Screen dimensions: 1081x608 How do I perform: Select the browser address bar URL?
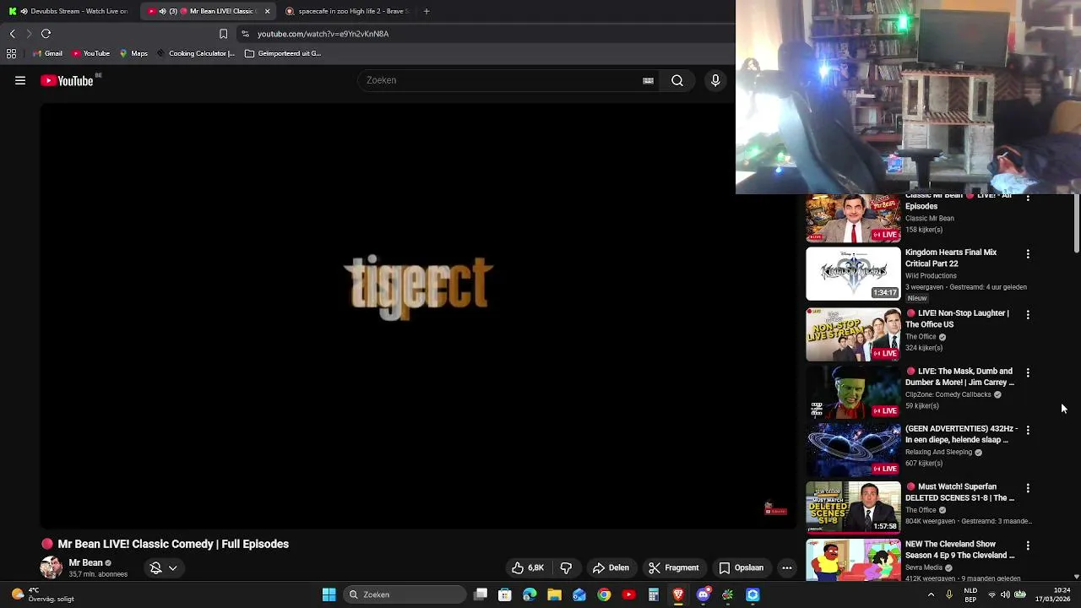coord(323,34)
